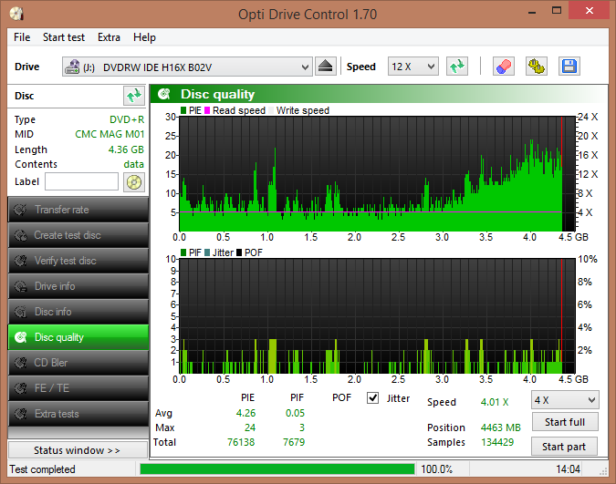Open options with the yellow tools icon

tap(537, 67)
